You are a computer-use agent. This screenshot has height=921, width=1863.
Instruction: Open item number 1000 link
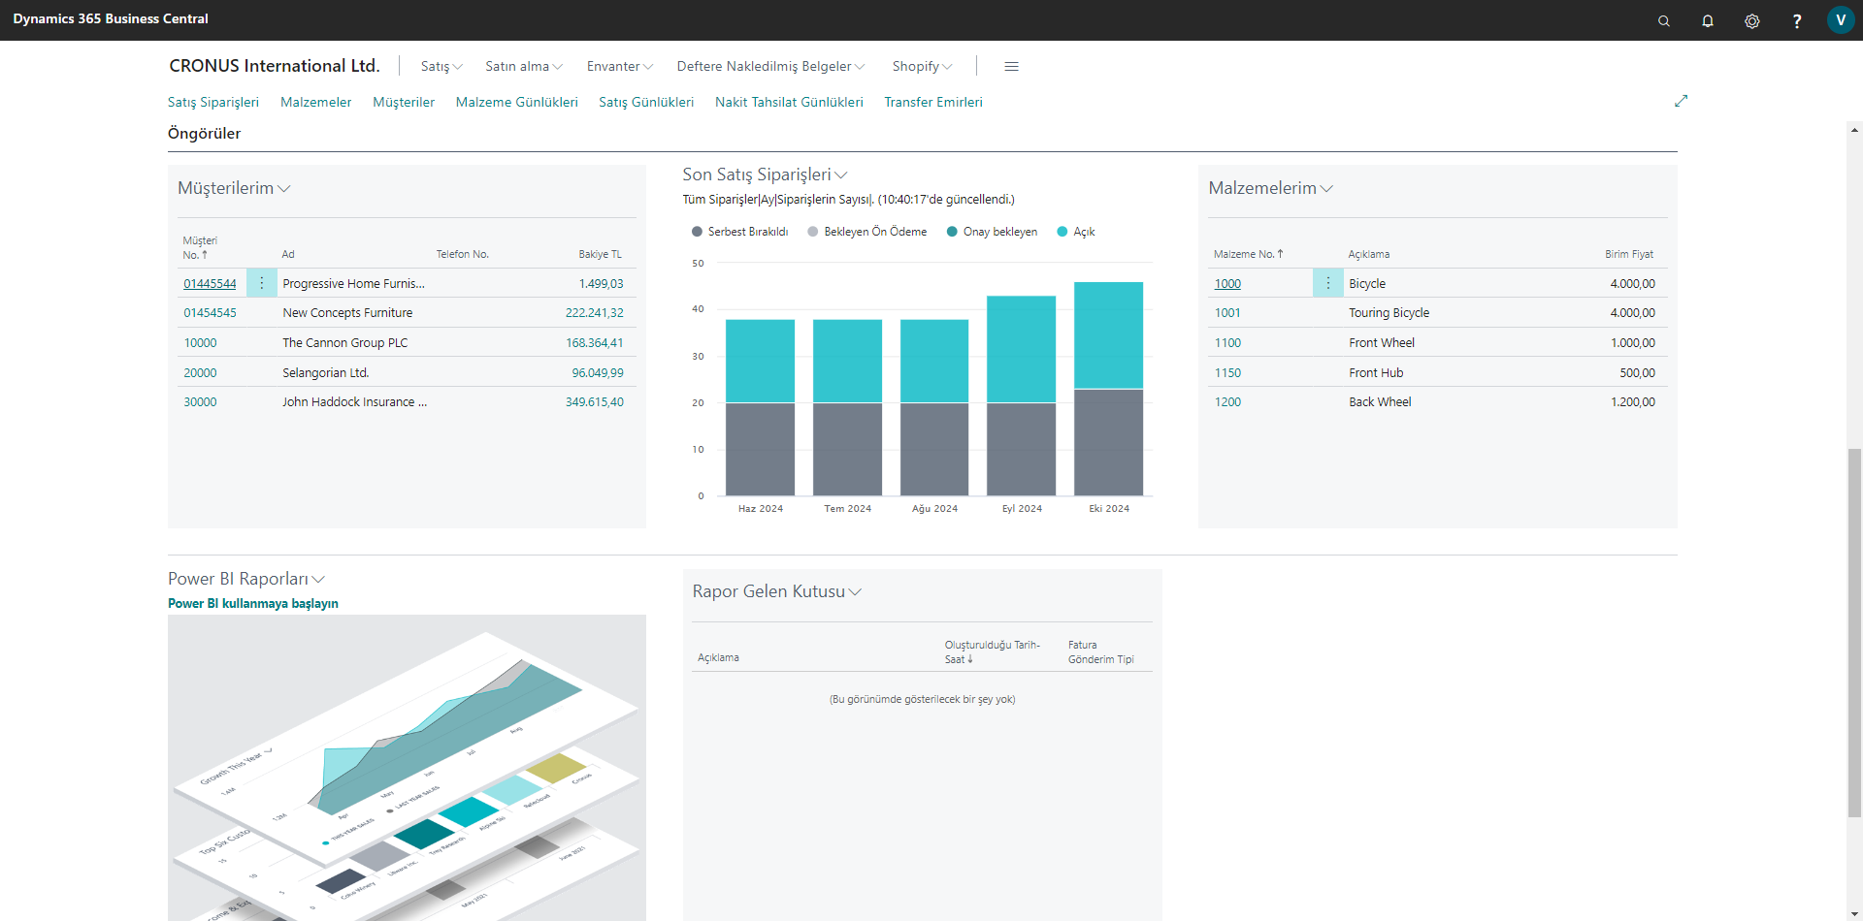1227,284
